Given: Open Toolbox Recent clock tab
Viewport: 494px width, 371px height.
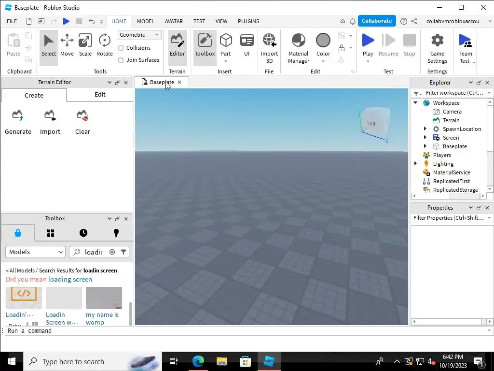Looking at the screenshot, I should pyautogui.click(x=83, y=233).
